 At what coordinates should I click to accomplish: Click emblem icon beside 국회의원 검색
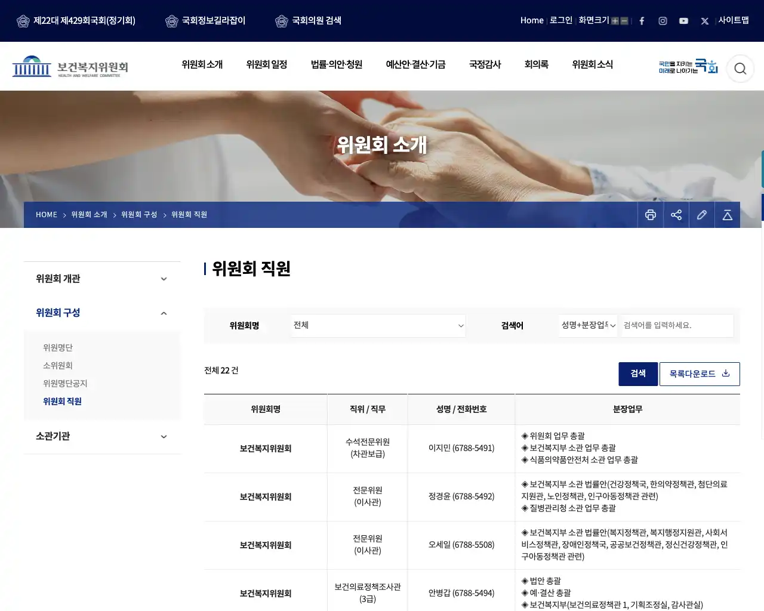281,21
